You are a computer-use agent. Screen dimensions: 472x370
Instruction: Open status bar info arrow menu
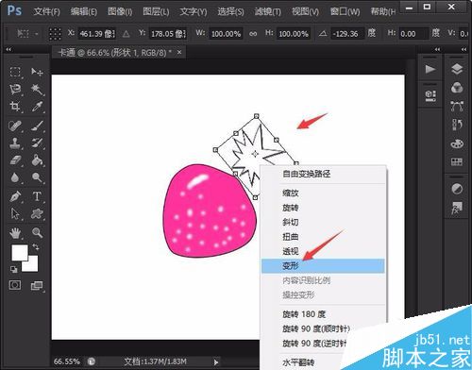216,362
